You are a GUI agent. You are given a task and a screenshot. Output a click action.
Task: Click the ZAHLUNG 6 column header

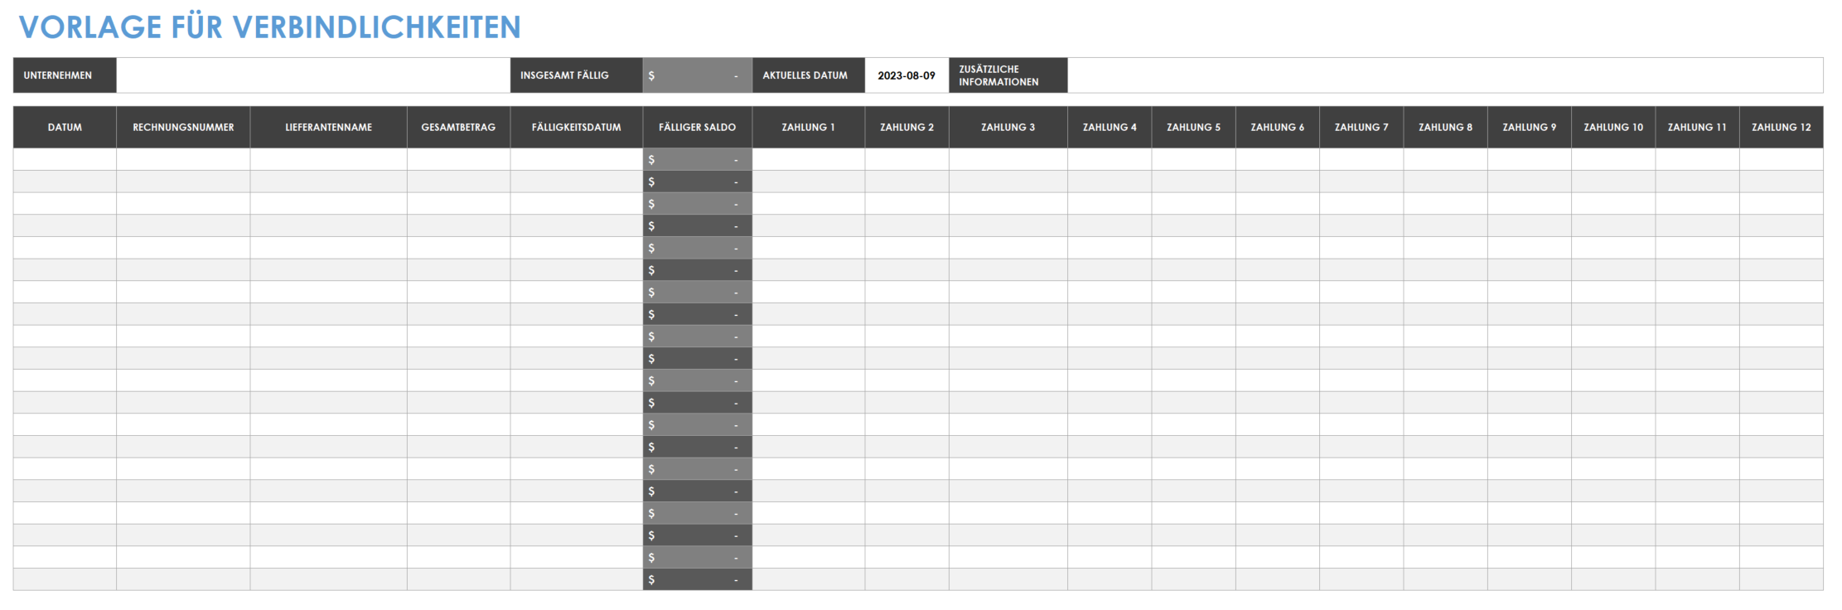coord(1278,128)
